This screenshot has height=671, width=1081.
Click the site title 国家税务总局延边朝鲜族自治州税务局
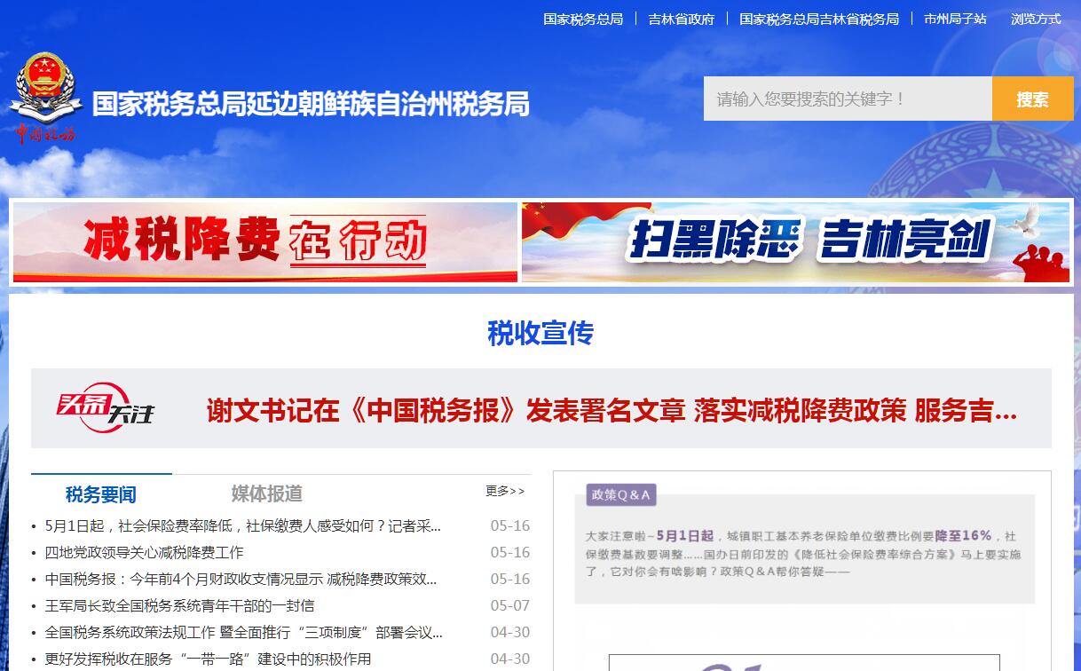pyautogui.click(x=311, y=104)
